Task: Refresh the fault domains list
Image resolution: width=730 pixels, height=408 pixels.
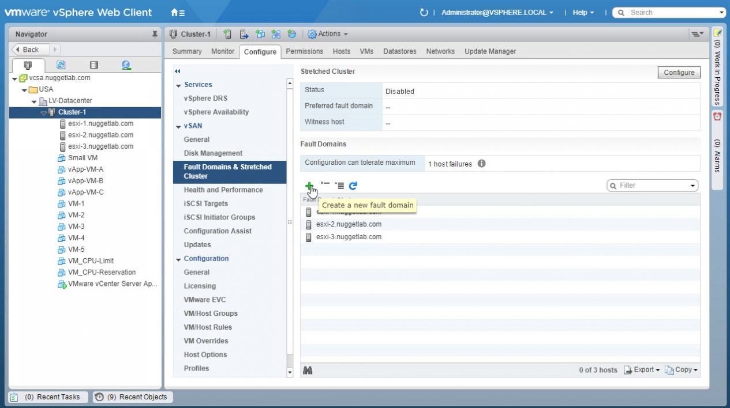Action: (x=353, y=186)
